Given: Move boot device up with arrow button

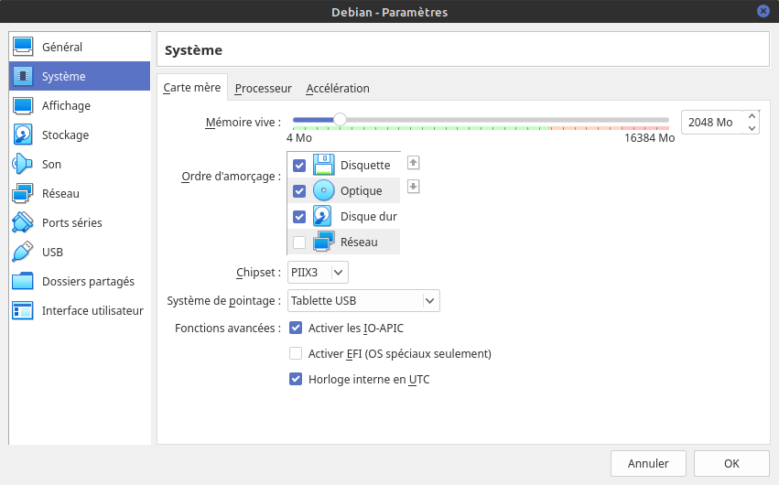Looking at the screenshot, I should (x=414, y=163).
